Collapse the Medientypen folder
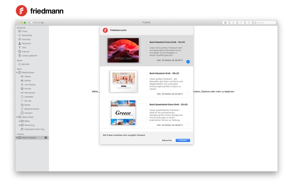 pos(17,72)
